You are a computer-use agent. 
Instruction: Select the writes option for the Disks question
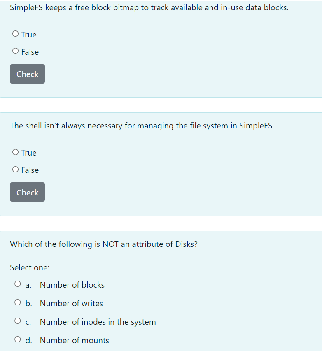pyautogui.click(x=17, y=302)
